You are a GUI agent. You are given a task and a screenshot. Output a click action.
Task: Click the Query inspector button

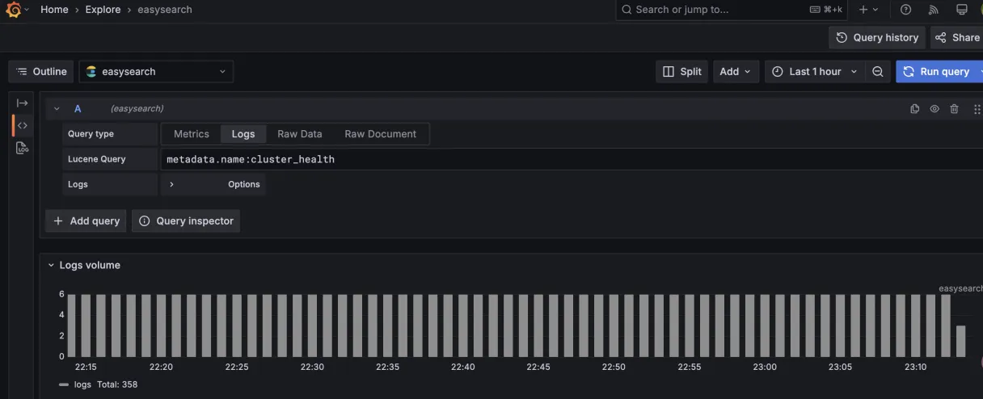click(x=186, y=221)
